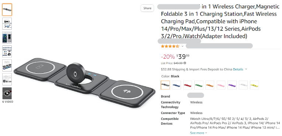Click the star rating icons
The height and width of the screenshot is (136, 282).
point(170,46)
